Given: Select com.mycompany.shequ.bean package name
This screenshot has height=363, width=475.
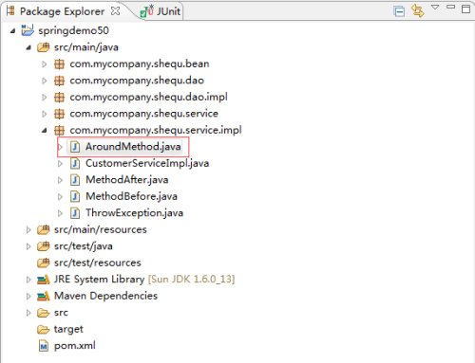Looking at the screenshot, I should 140,64.
